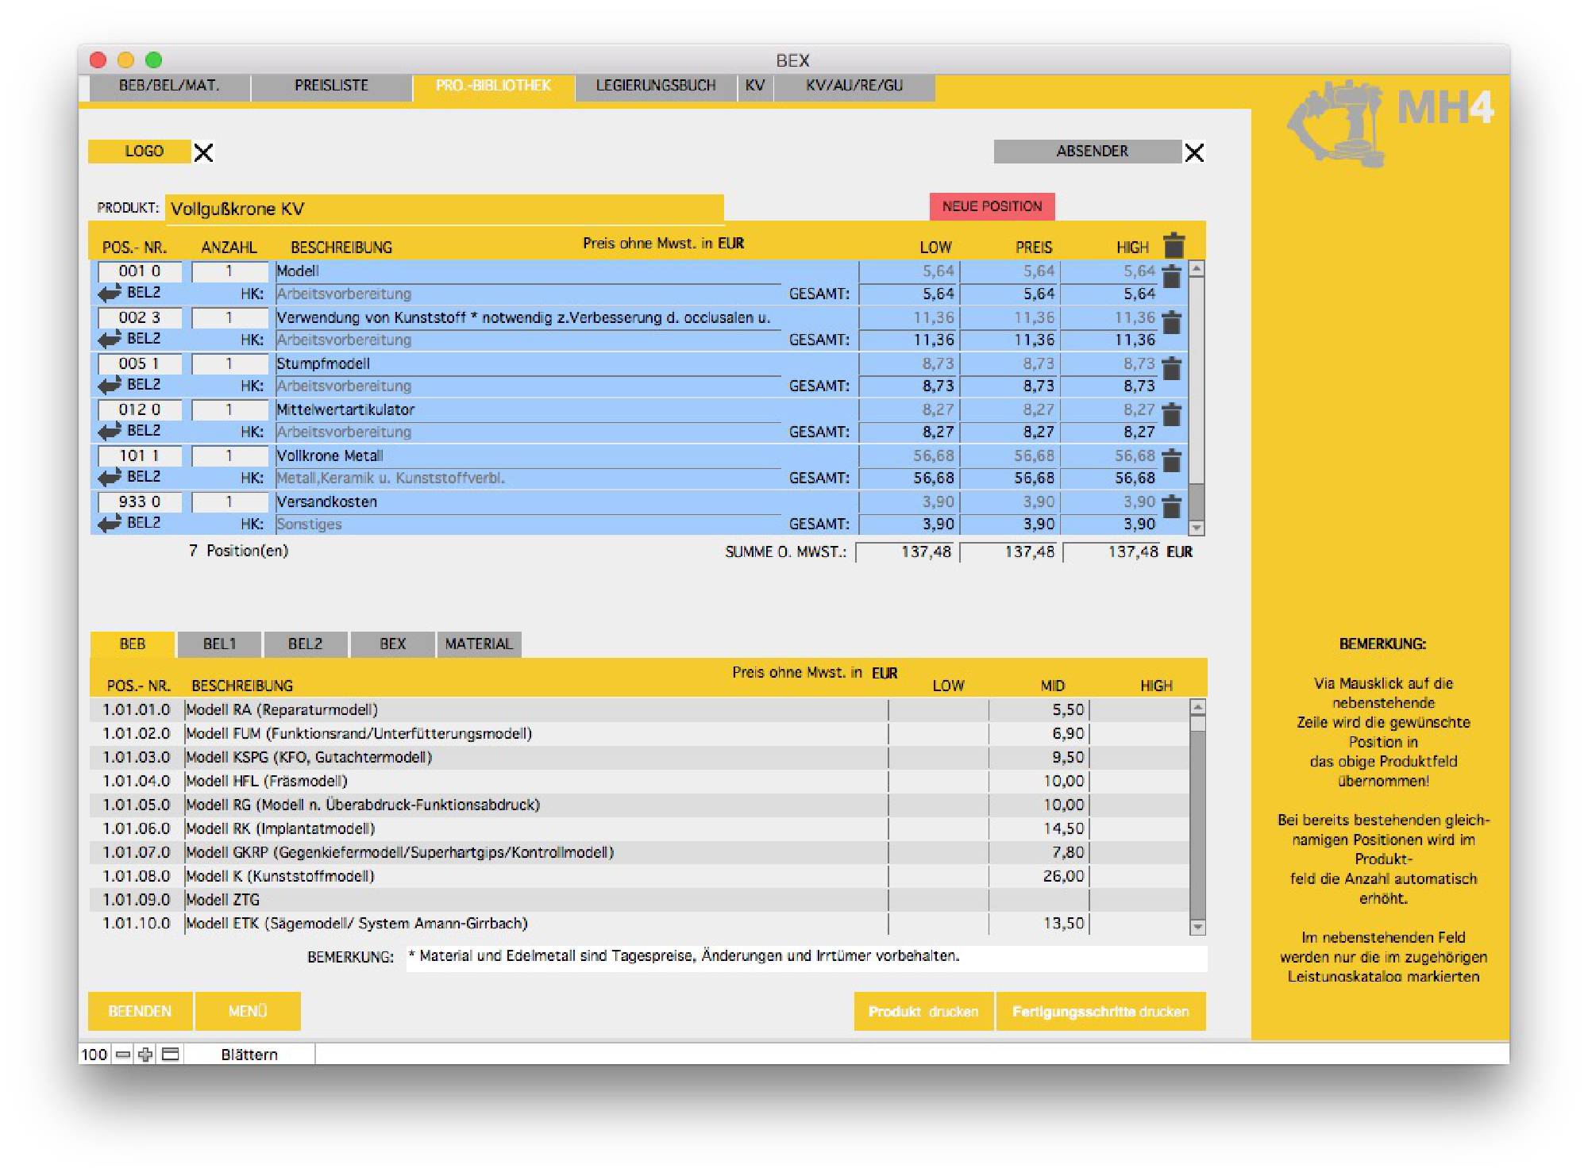1588x1176 pixels.
Task: Switch to the PREISLISTE tab
Action: [331, 86]
